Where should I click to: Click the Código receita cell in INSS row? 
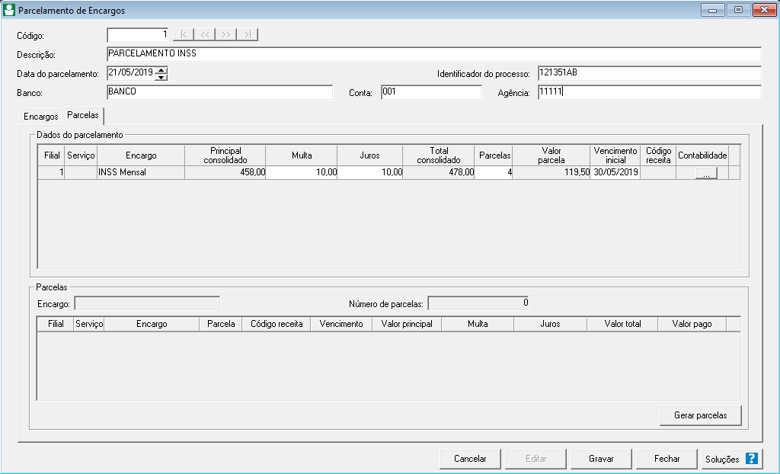658,173
